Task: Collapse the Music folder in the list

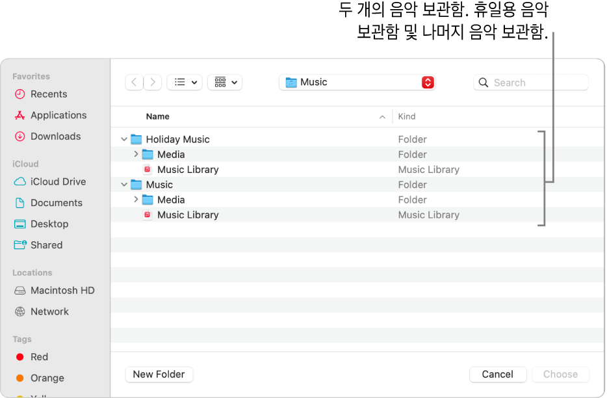Action: coord(124,185)
